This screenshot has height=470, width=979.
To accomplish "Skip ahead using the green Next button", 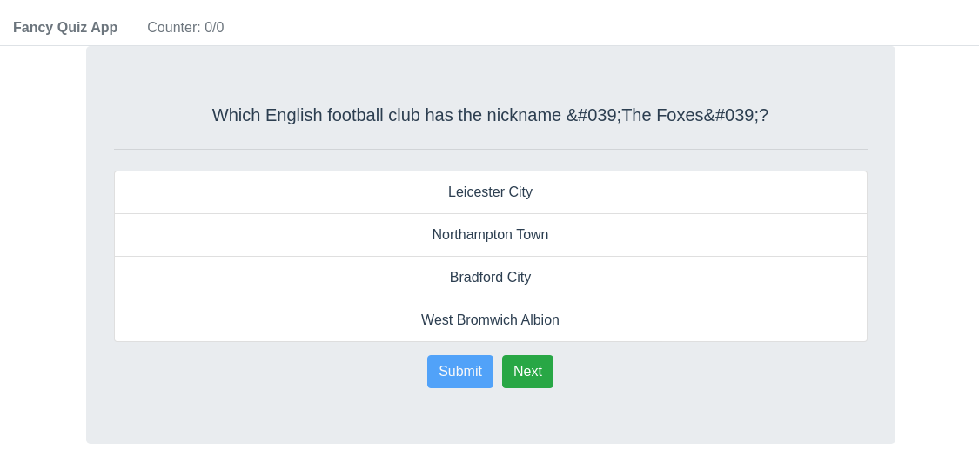I will (x=527, y=372).
